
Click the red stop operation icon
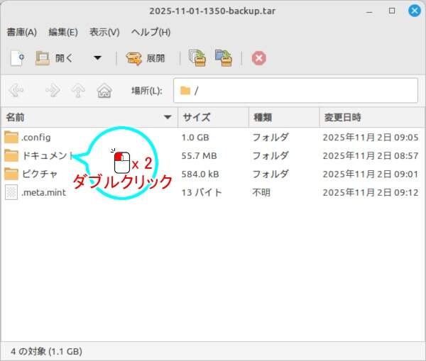[259, 58]
